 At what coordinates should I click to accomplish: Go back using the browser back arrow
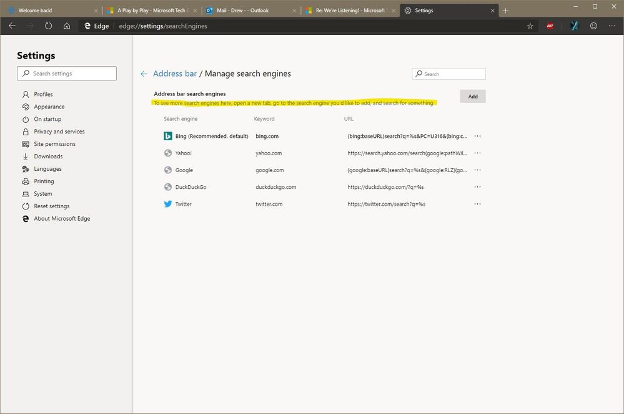[12, 26]
